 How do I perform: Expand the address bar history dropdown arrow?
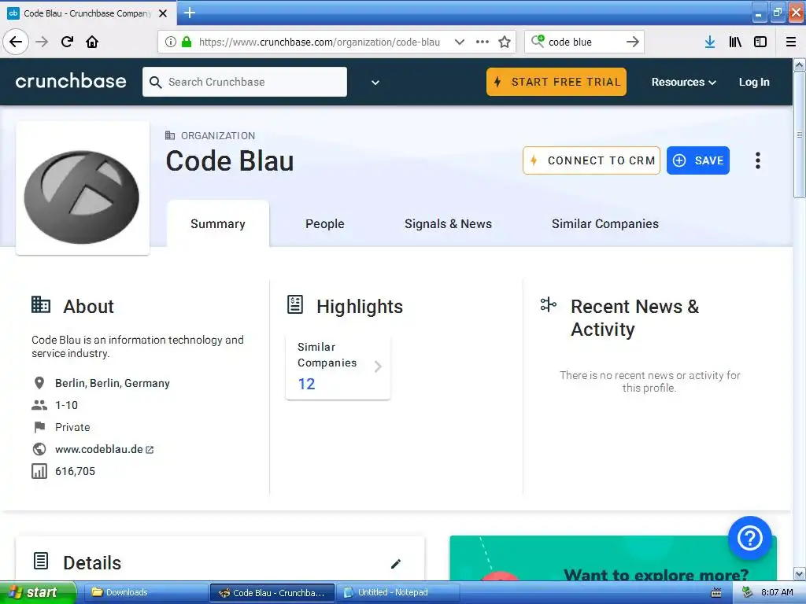click(460, 42)
